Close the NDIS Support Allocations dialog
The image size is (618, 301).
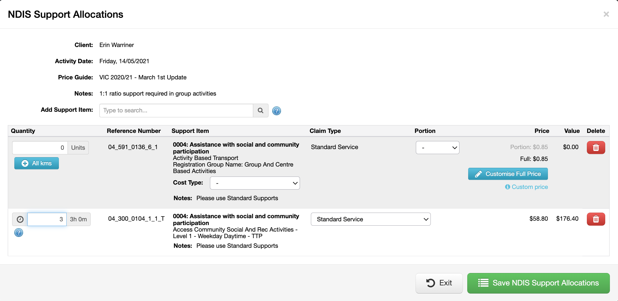[606, 14]
